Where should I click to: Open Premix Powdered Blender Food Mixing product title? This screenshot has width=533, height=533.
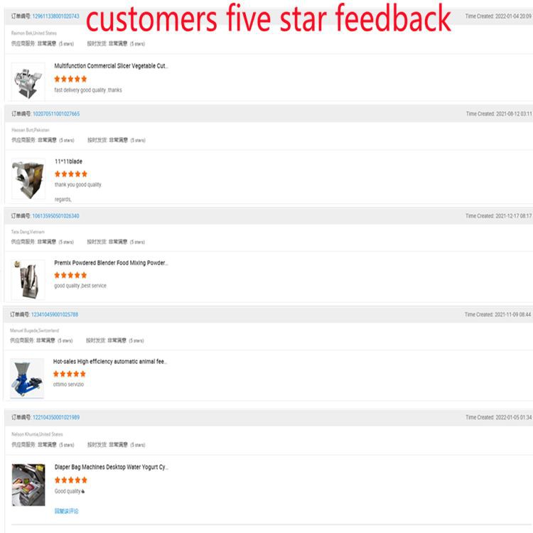coord(111,263)
